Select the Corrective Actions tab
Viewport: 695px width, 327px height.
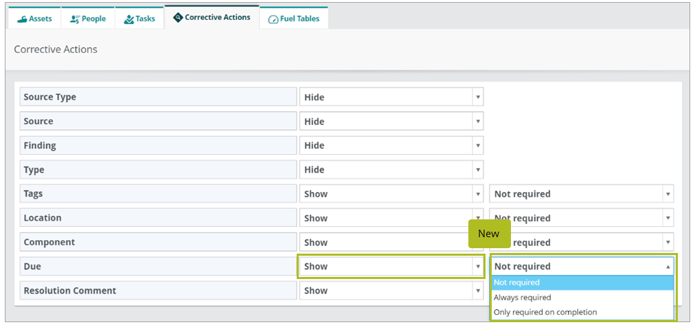[x=212, y=17]
